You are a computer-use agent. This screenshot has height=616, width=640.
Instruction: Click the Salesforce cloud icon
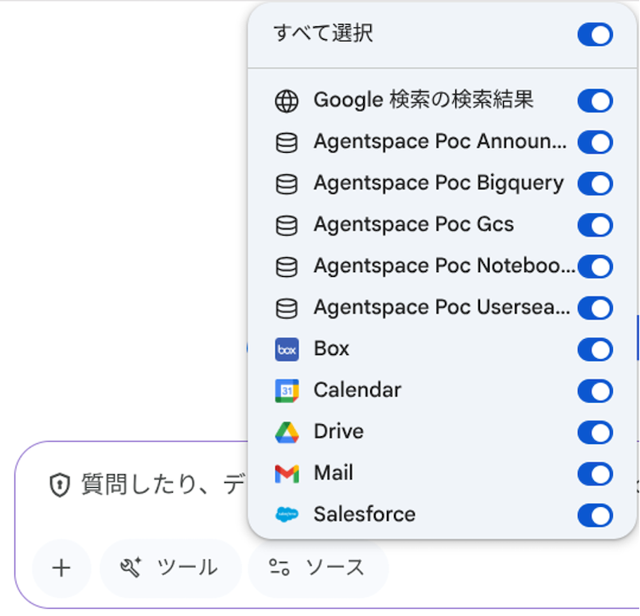pyautogui.click(x=287, y=515)
